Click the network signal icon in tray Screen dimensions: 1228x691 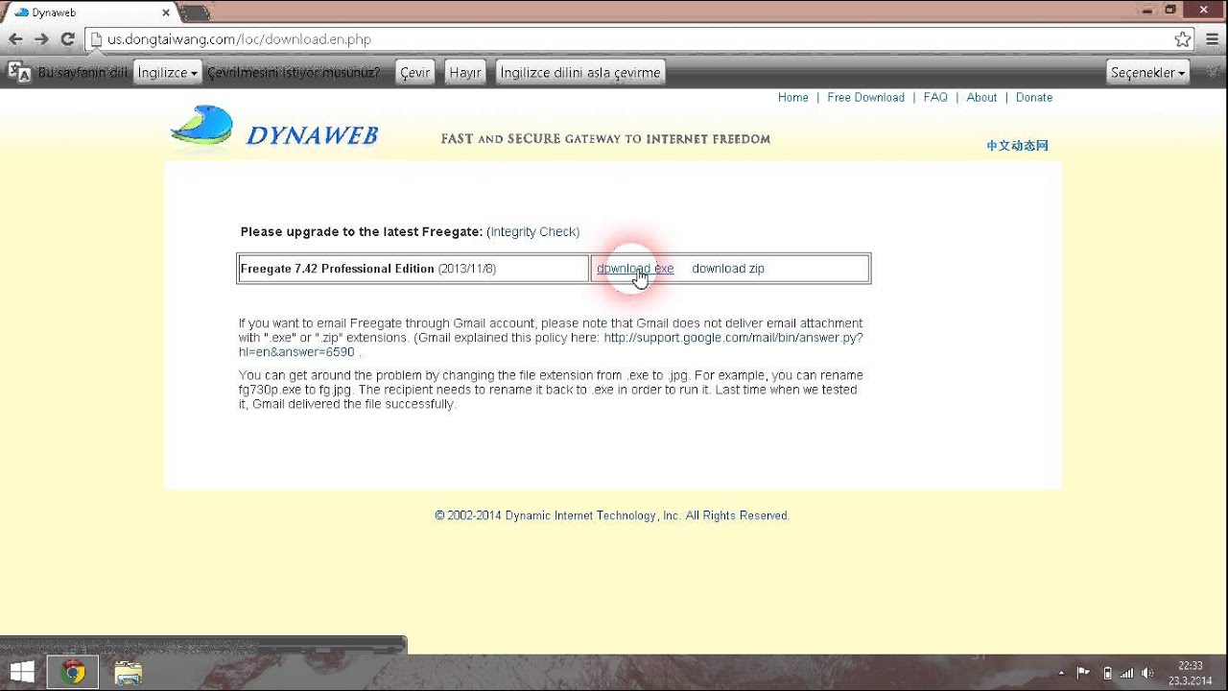click(x=1127, y=673)
